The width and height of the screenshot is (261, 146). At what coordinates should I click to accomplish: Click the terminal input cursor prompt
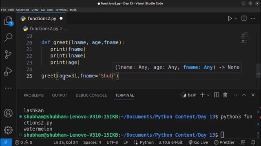tap(222, 135)
